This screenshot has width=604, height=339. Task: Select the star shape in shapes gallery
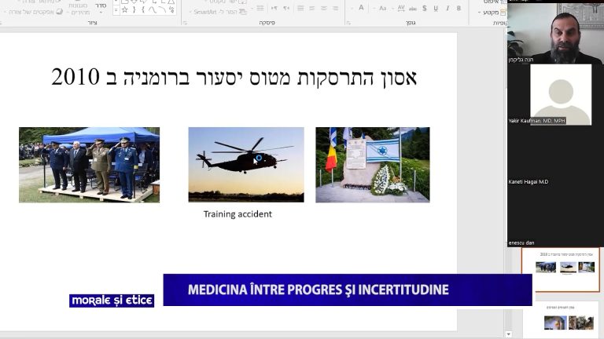click(x=123, y=9)
